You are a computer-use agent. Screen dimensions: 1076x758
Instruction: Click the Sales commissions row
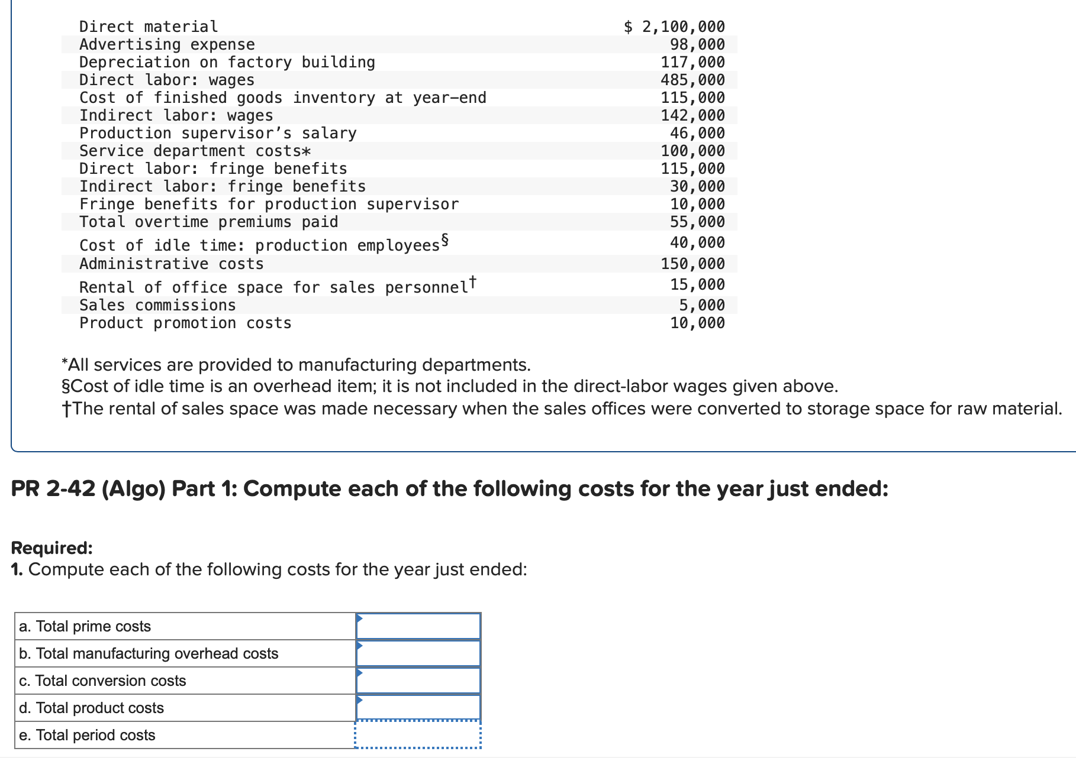click(x=157, y=305)
